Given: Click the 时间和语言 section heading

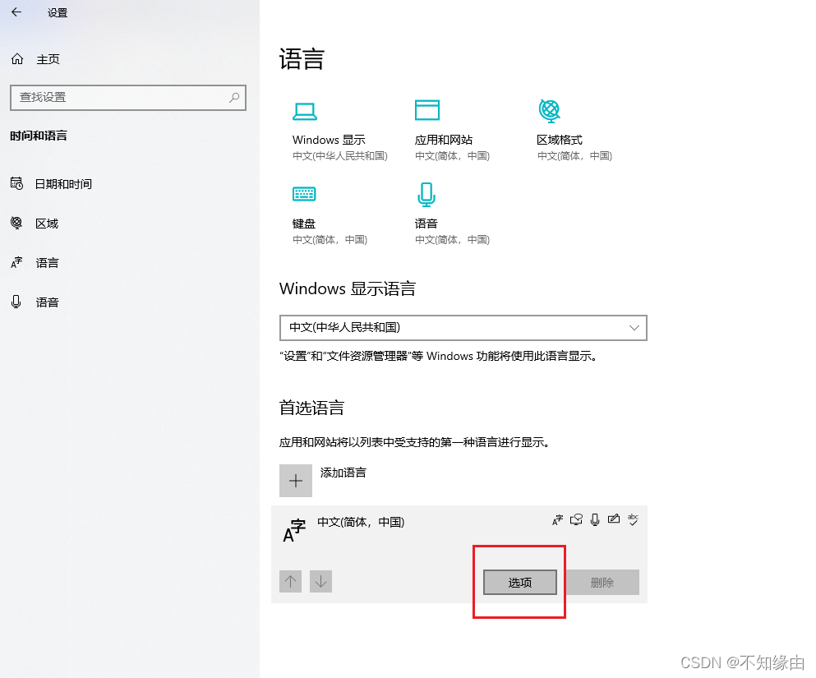Looking at the screenshot, I should click(x=39, y=136).
